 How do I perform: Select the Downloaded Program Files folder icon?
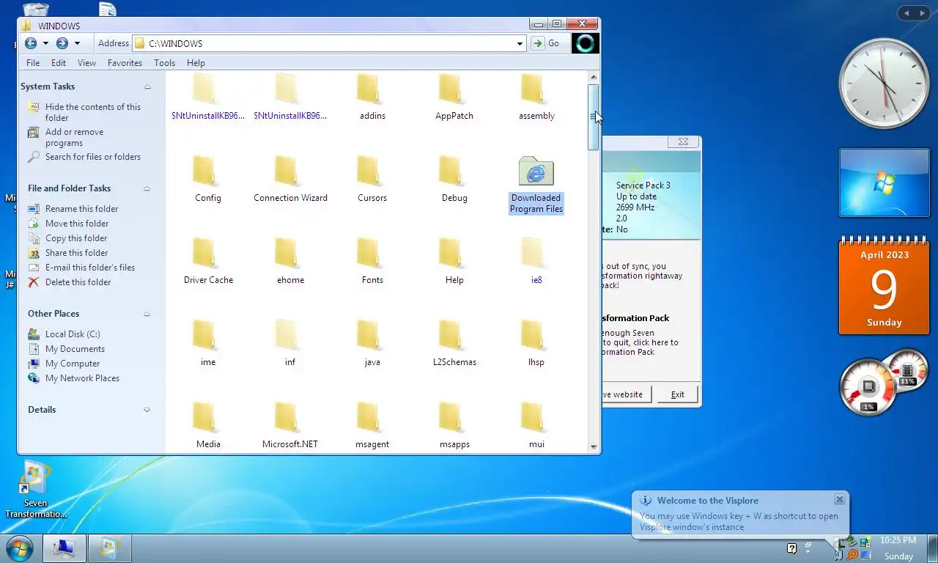(x=536, y=171)
